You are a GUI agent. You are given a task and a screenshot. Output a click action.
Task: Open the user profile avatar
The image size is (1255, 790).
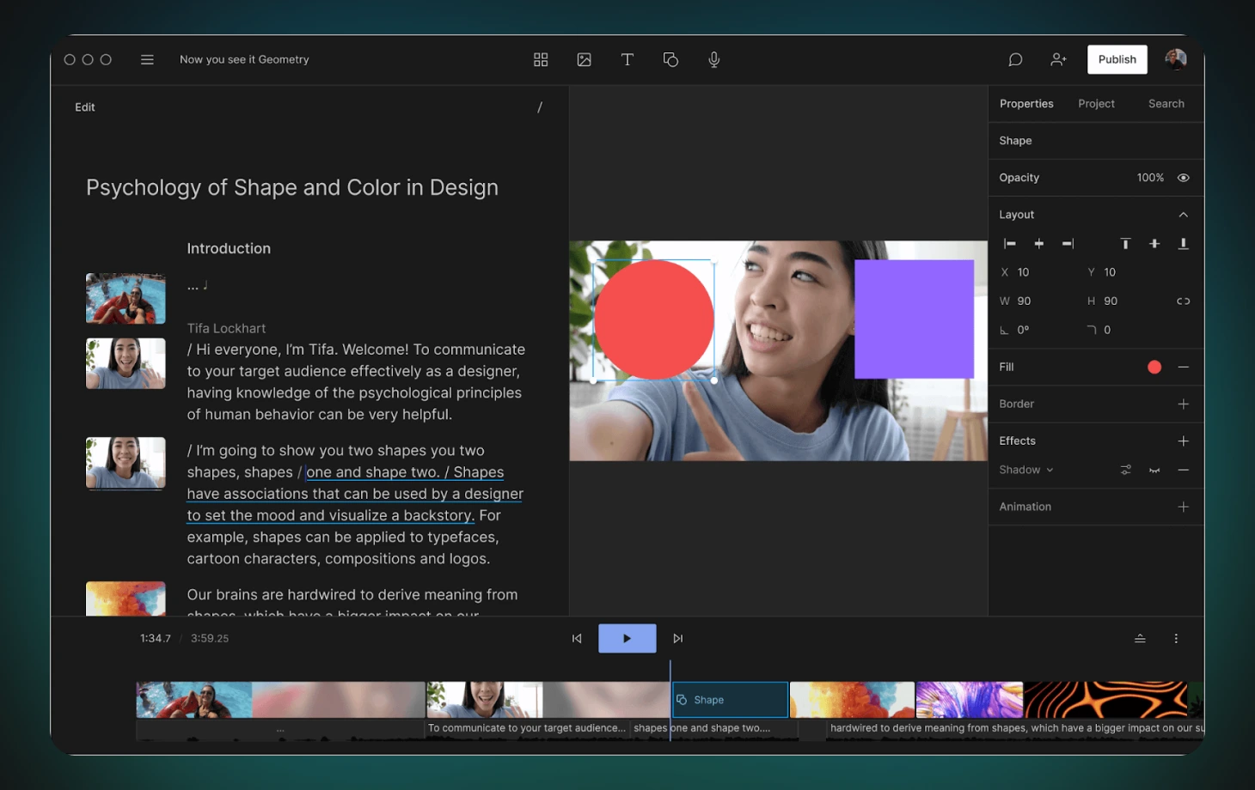click(x=1176, y=59)
